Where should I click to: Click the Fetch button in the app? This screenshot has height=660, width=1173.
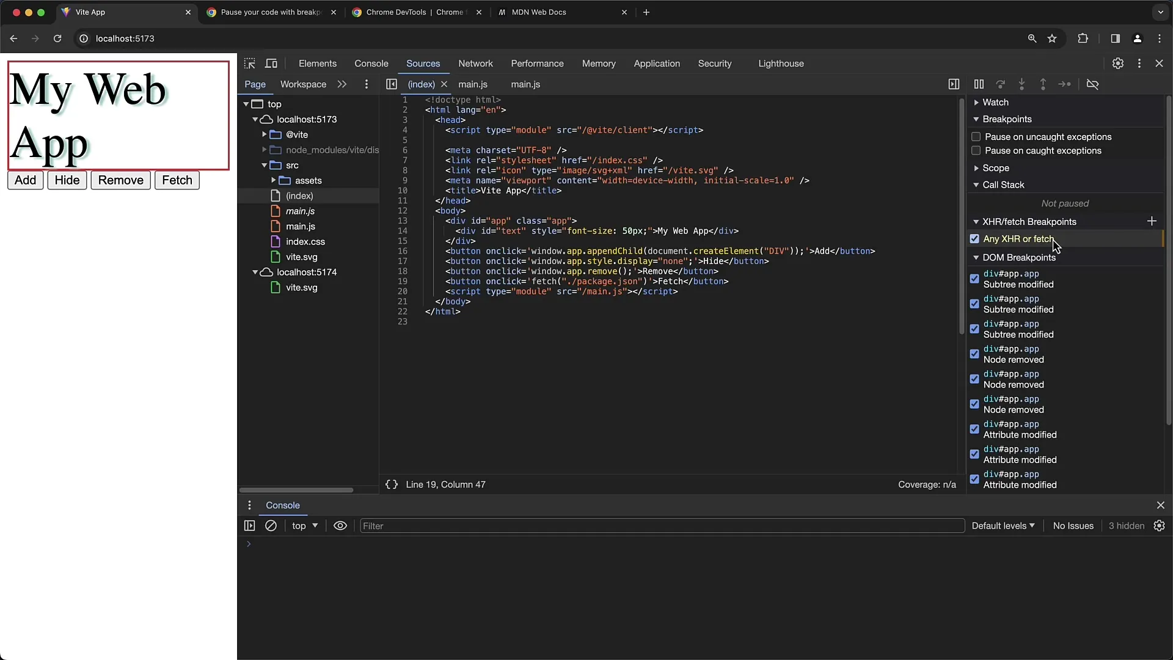click(x=177, y=180)
